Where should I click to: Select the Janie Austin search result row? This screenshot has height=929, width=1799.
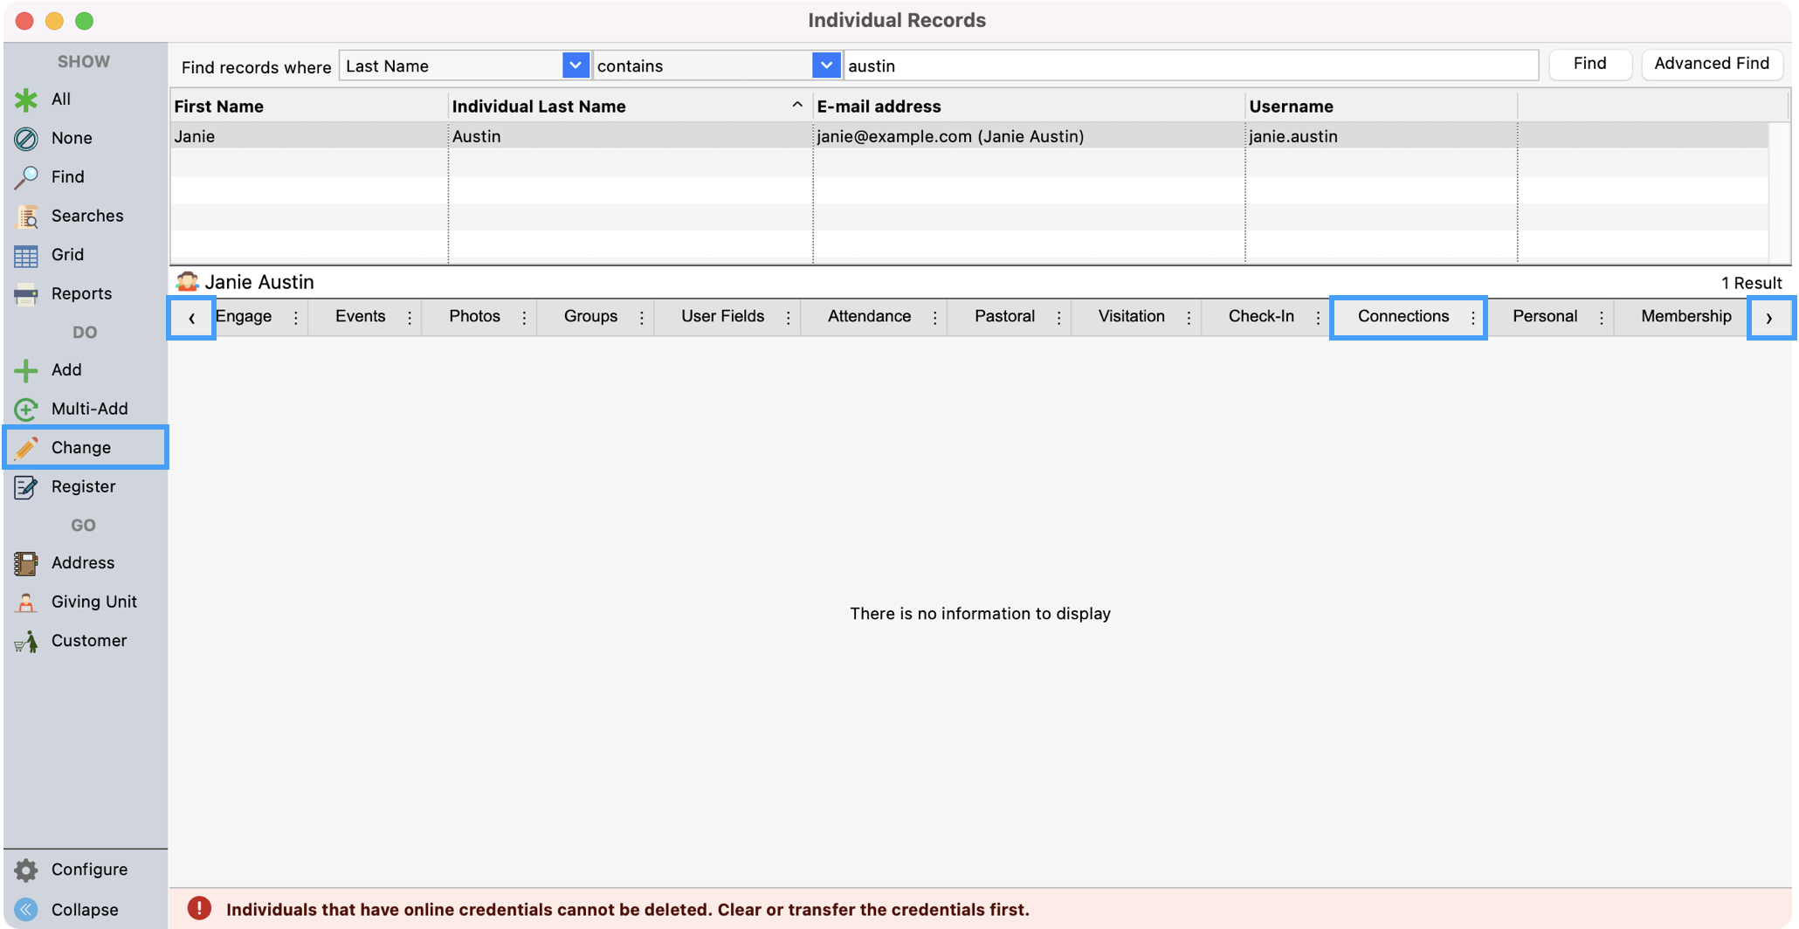611,136
